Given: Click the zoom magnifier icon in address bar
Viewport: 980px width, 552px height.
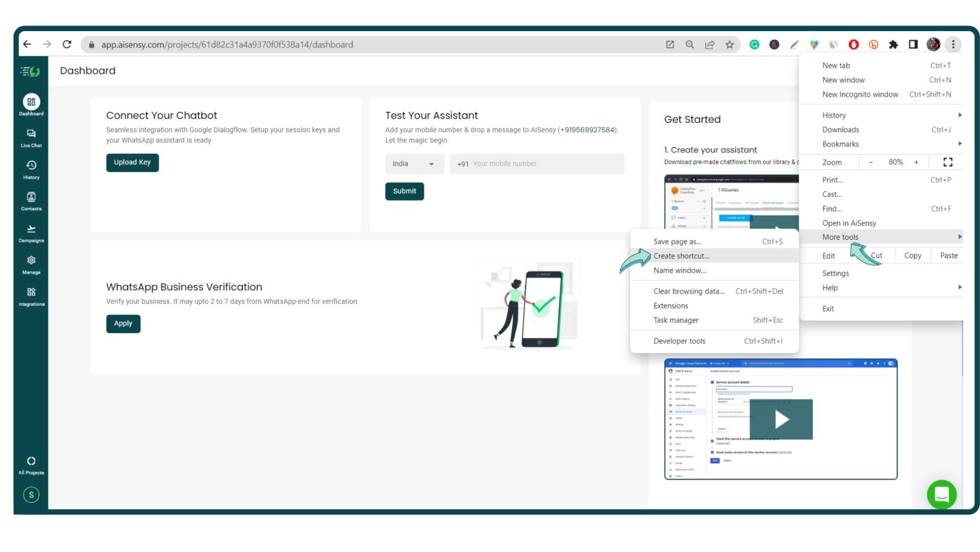Looking at the screenshot, I should 690,45.
